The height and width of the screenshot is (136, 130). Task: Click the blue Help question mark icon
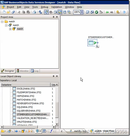click(x=124, y=12)
